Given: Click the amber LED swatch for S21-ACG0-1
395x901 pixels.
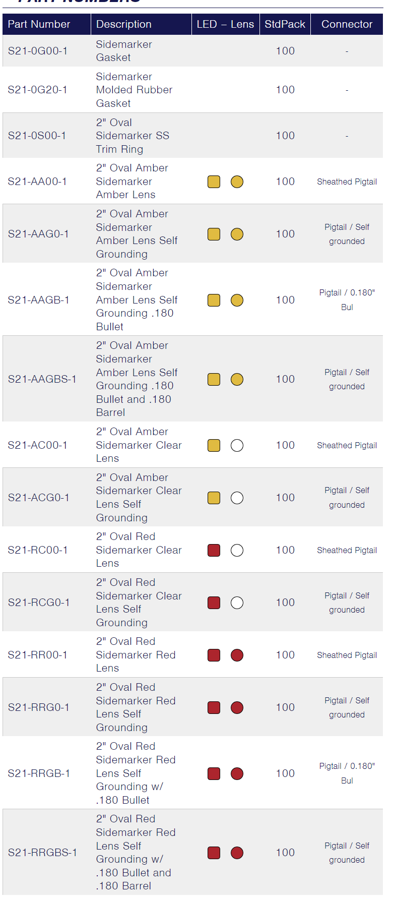Looking at the screenshot, I should (214, 498).
